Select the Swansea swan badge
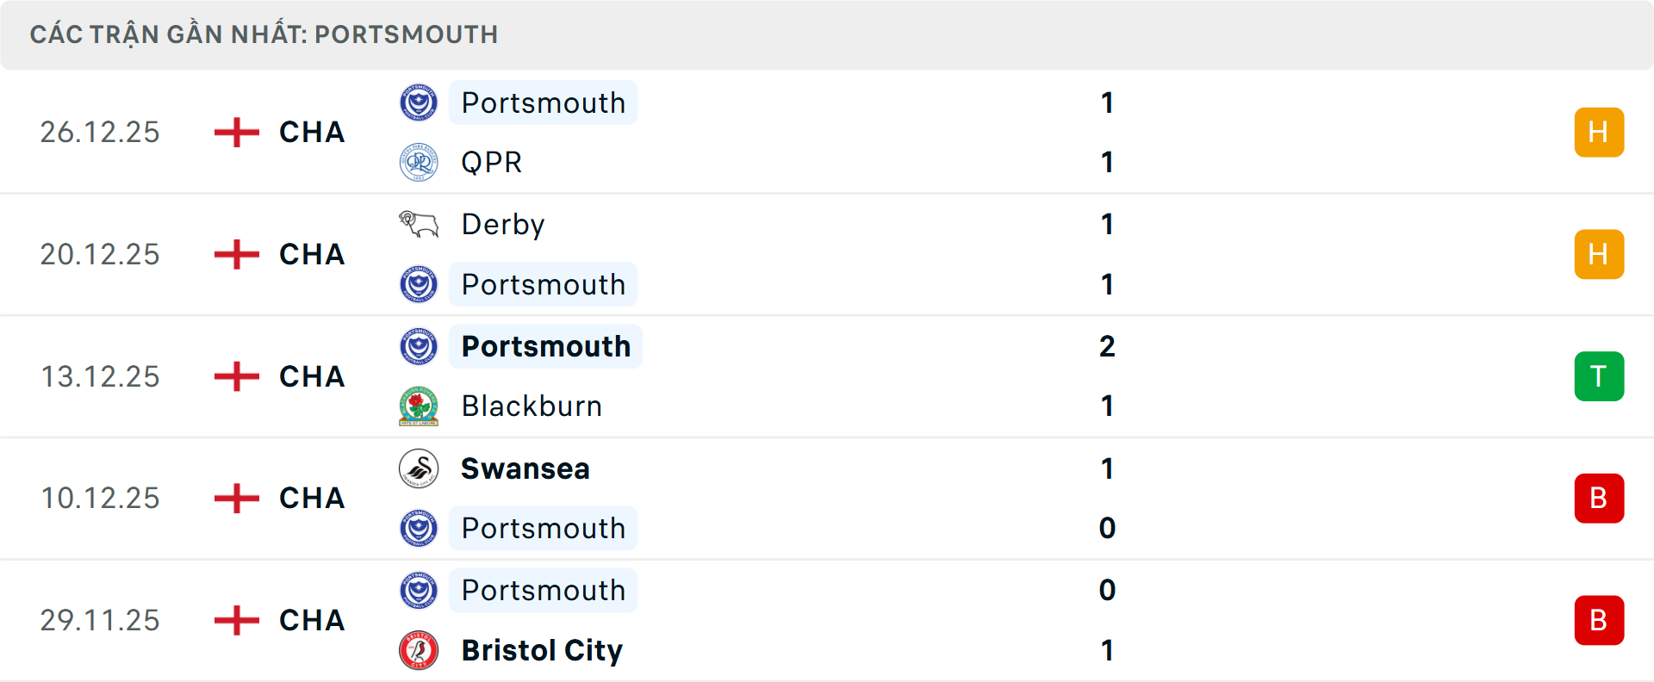The image size is (1654, 682). pyautogui.click(x=420, y=468)
